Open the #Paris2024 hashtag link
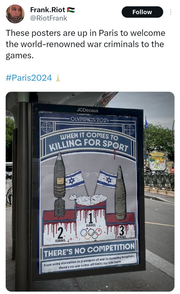The image size is (180, 294). point(29,78)
